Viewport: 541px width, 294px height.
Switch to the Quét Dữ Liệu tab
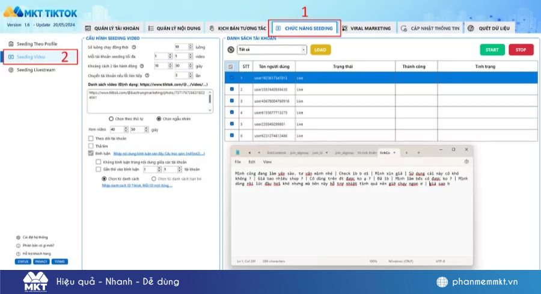(x=489, y=28)
